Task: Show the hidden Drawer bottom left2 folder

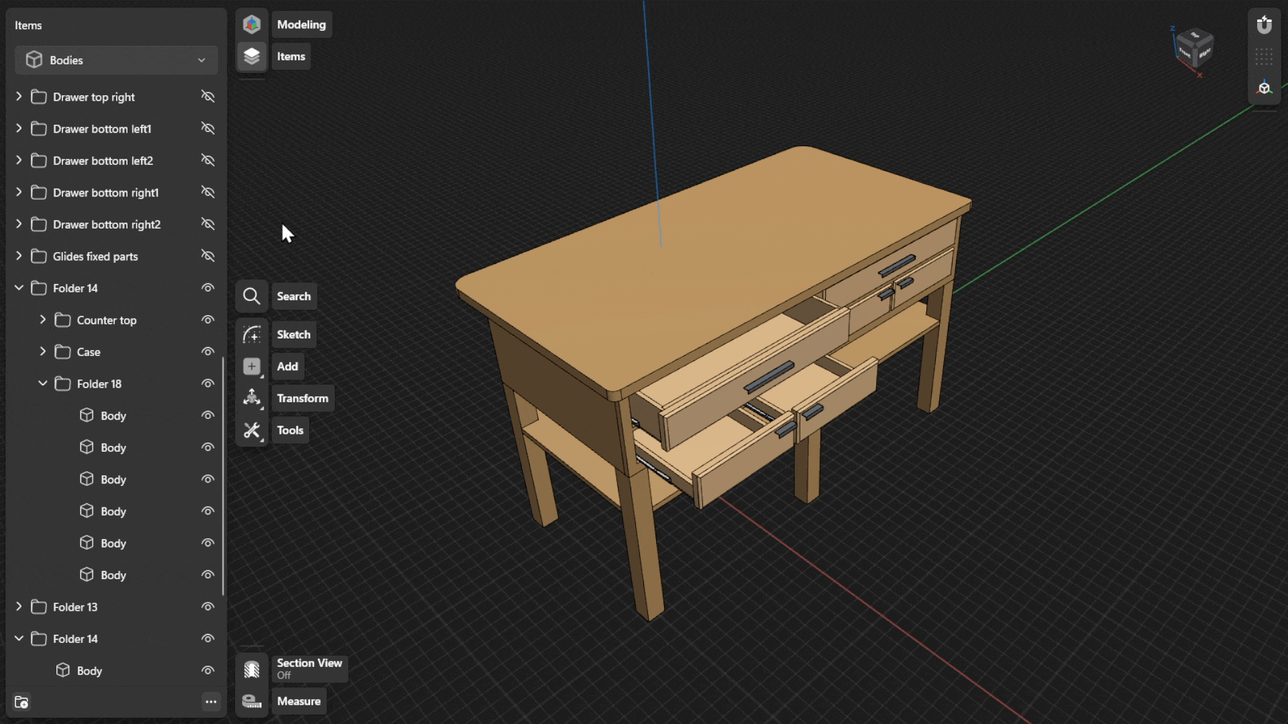Action: [208, 160]
